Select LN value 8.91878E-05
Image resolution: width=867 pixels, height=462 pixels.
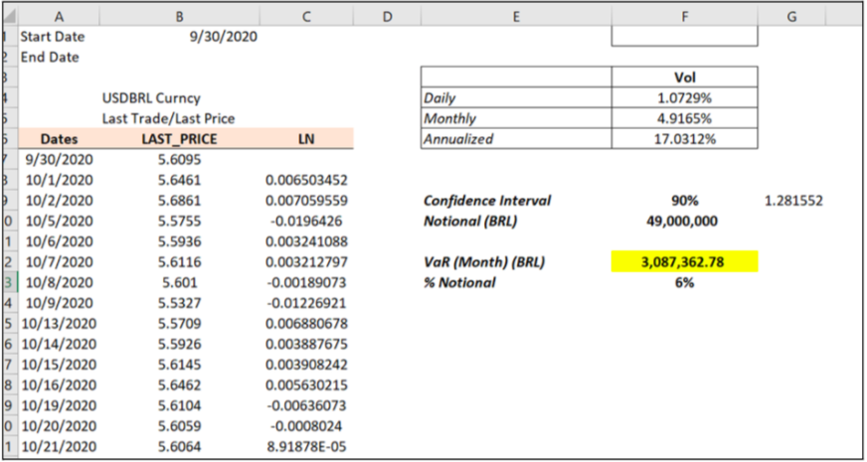(x=306, y=446)
